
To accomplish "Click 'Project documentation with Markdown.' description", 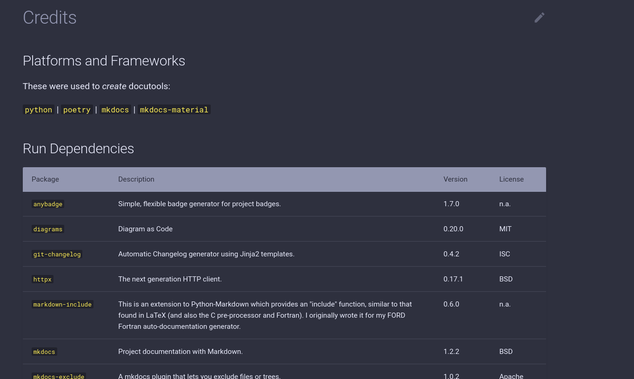I will pyautogui.click(x=180, y=352).
